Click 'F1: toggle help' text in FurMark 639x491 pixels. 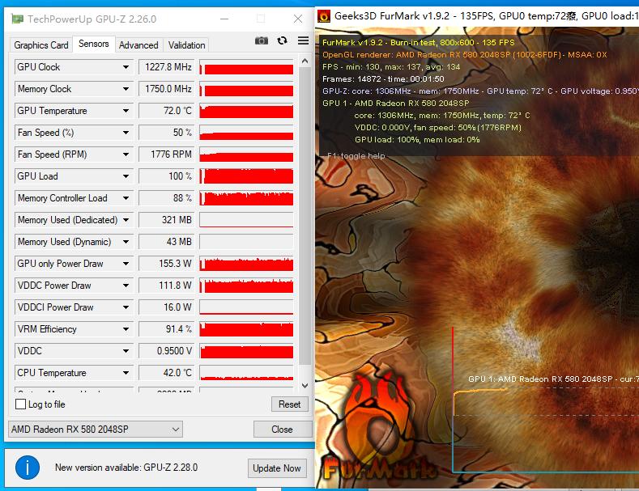(x=356, y=155)
